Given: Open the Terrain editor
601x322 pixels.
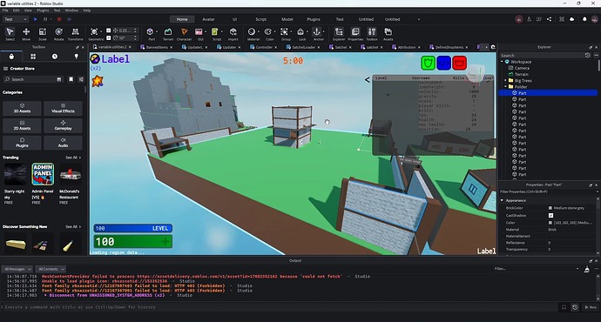Looking at the screenshot, I should pos(168,34).
